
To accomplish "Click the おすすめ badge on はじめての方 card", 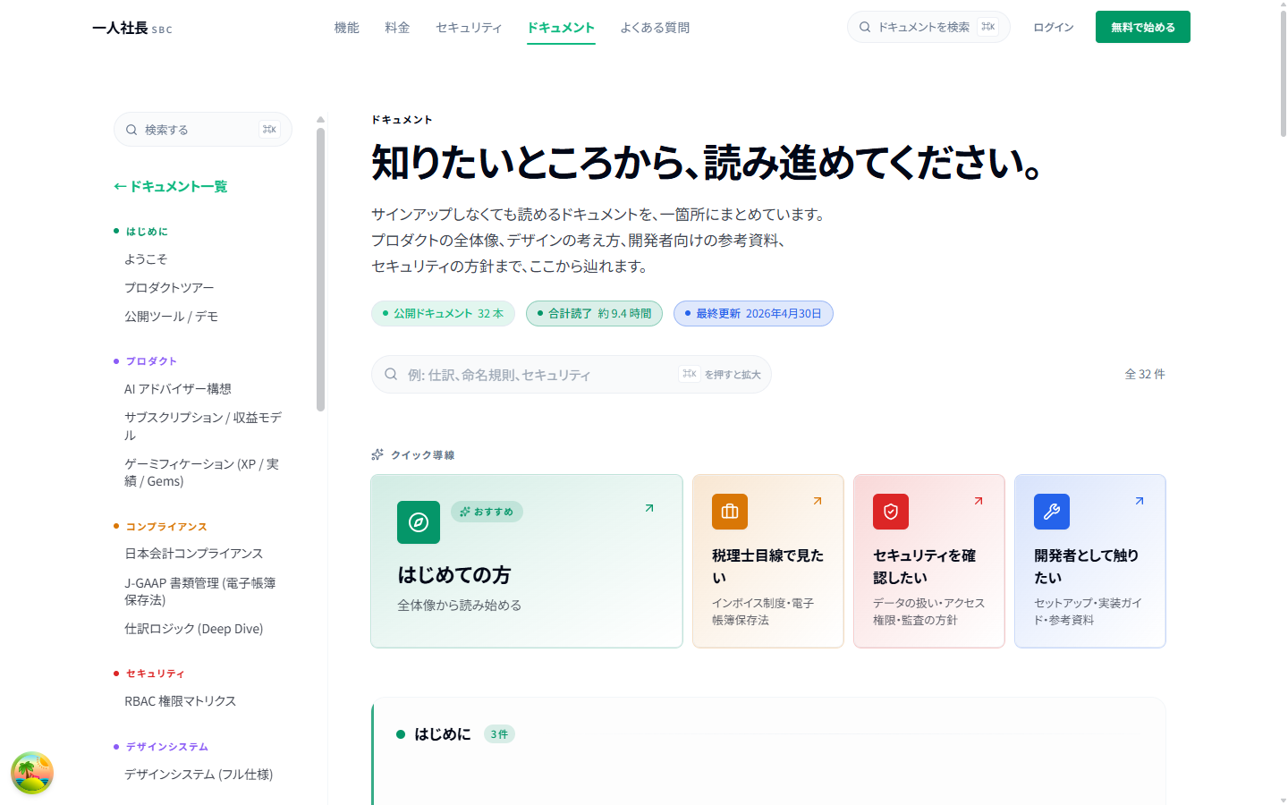I will tap(487, 512).
